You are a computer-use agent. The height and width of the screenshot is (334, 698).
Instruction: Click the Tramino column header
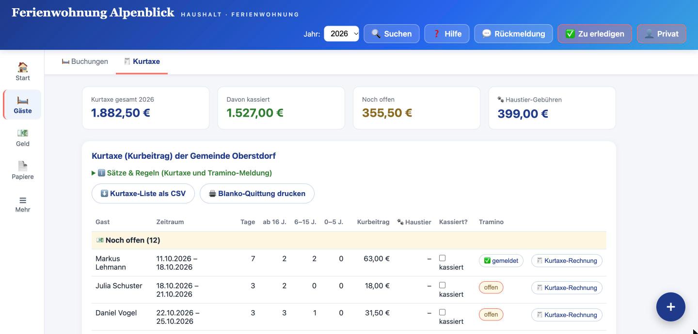[491, 222]
